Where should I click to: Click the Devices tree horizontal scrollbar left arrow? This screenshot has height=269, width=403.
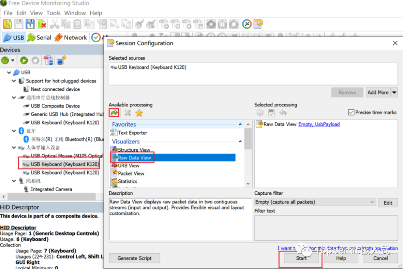[x=4, y=197]
